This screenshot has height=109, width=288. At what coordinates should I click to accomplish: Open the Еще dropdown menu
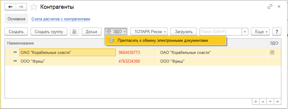260,31
